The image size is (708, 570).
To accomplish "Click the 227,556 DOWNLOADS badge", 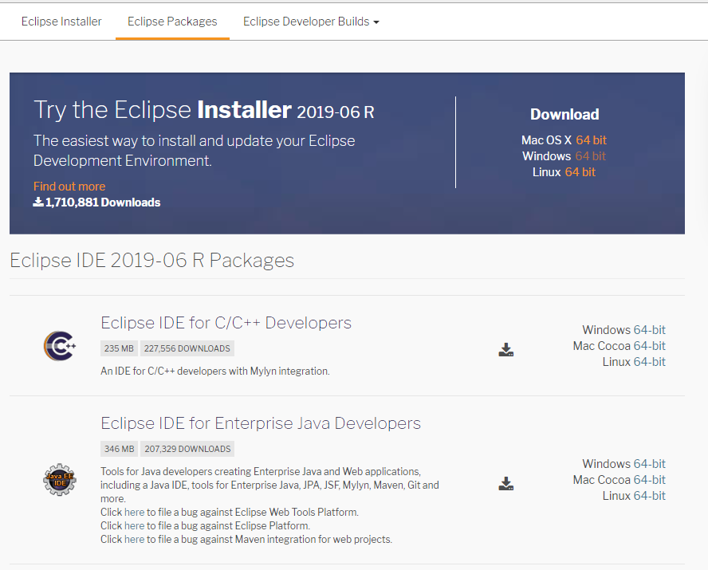I will point(187,348).
